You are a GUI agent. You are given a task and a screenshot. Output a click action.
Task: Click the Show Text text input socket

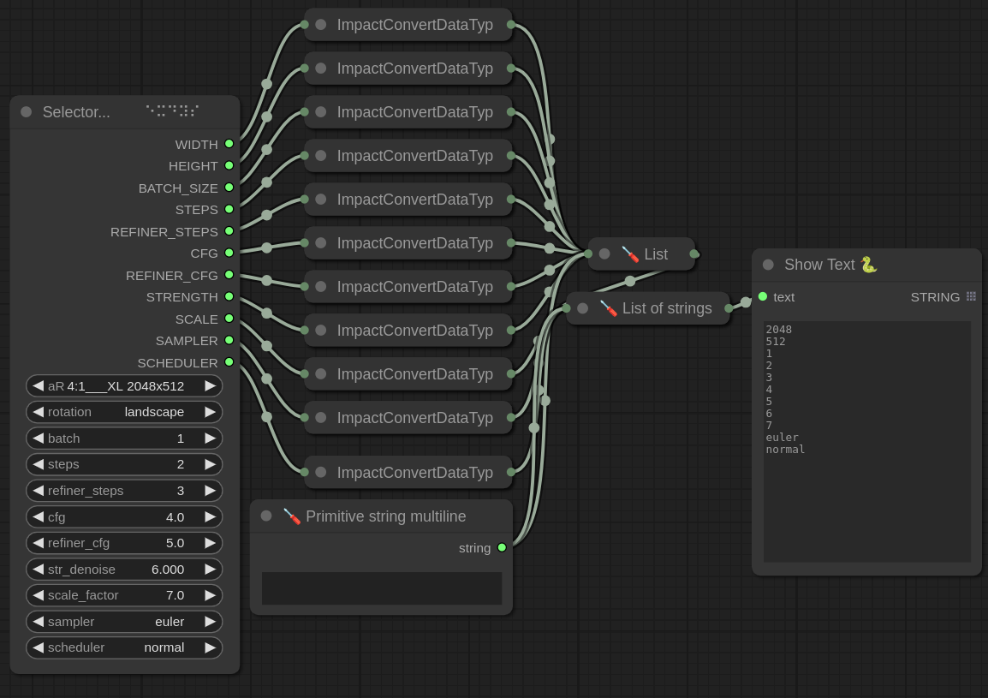(763, 296)
